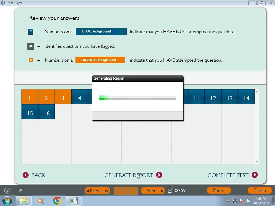
Task: Click the Generating Report dialog title
Action: click(109, 78)
